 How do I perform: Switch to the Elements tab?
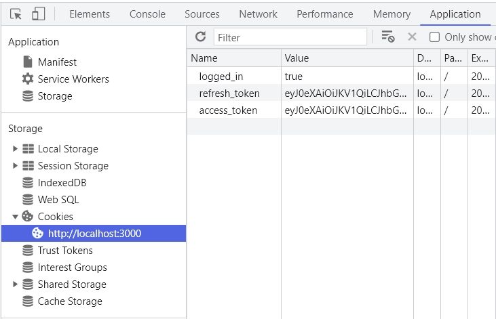pos(90,14)
